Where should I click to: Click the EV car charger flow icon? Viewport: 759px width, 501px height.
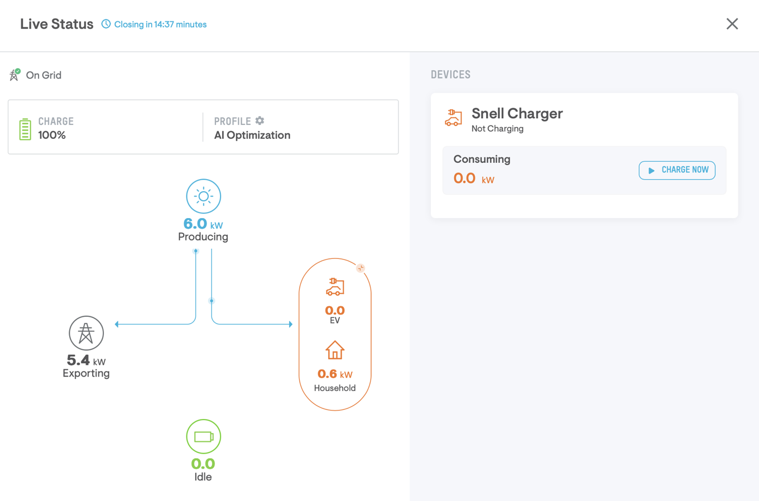click(x=335, y=287)
